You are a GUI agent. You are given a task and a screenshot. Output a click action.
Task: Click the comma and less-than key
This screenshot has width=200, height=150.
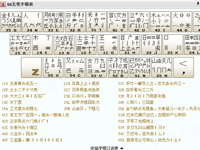pos(183,67)
